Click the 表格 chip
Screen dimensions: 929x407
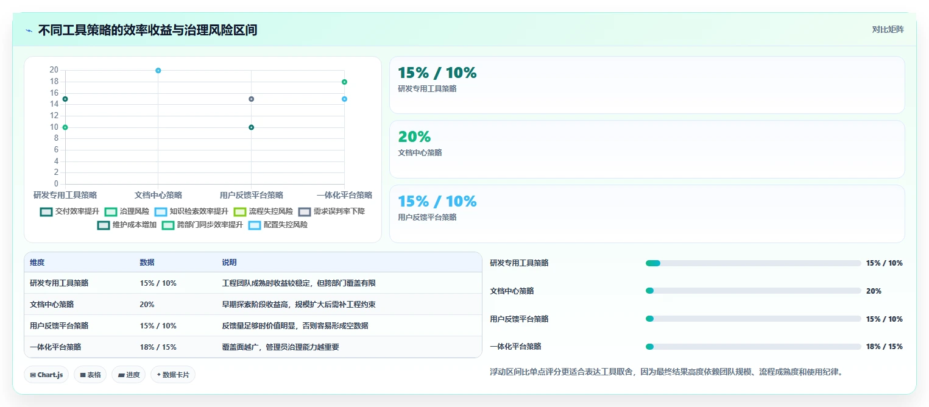pos(91,375)
